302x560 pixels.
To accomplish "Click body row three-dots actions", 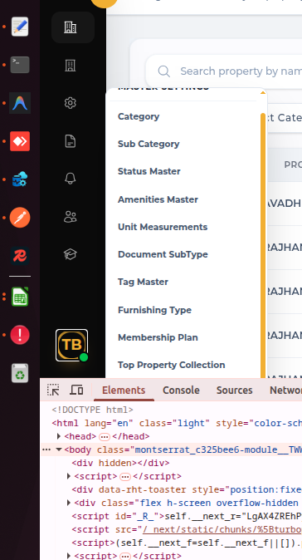I will click(46, 449).
